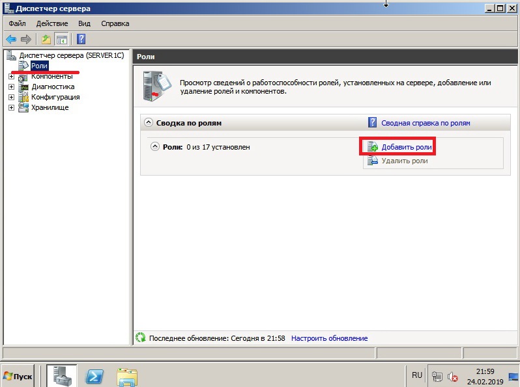The image size is (520, 387).
Task: Click the green refresh icon in status area
Action: coord(140,338)
